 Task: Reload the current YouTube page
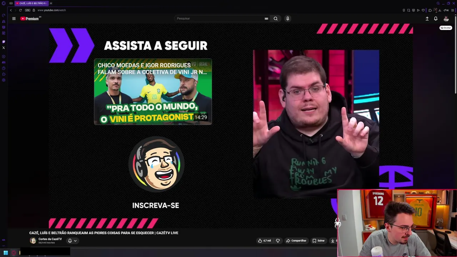click(20, 10)
